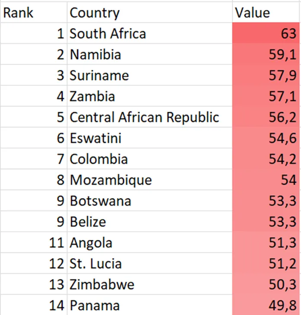Select the Zambia cell
This screenshot has height=315, width=301.
coord(149,96)
